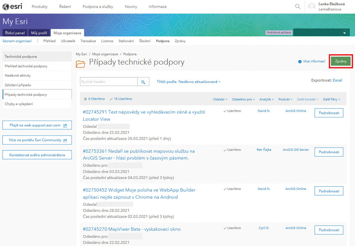The image size is (355, 246).
Task: Focus the Rychlé hledání input field
Action: pos(109,82)
